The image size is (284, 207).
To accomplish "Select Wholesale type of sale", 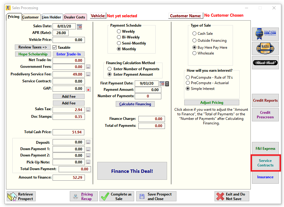I will tap(194, 53).
